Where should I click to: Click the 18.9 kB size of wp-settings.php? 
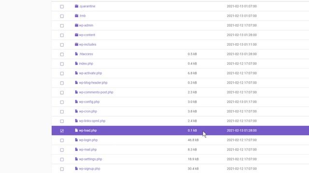tap(193, 159)
